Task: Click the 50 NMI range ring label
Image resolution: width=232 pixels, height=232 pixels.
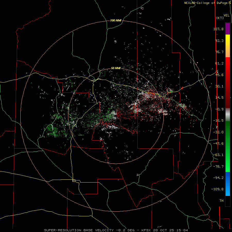Action: [x=116, y=68]
